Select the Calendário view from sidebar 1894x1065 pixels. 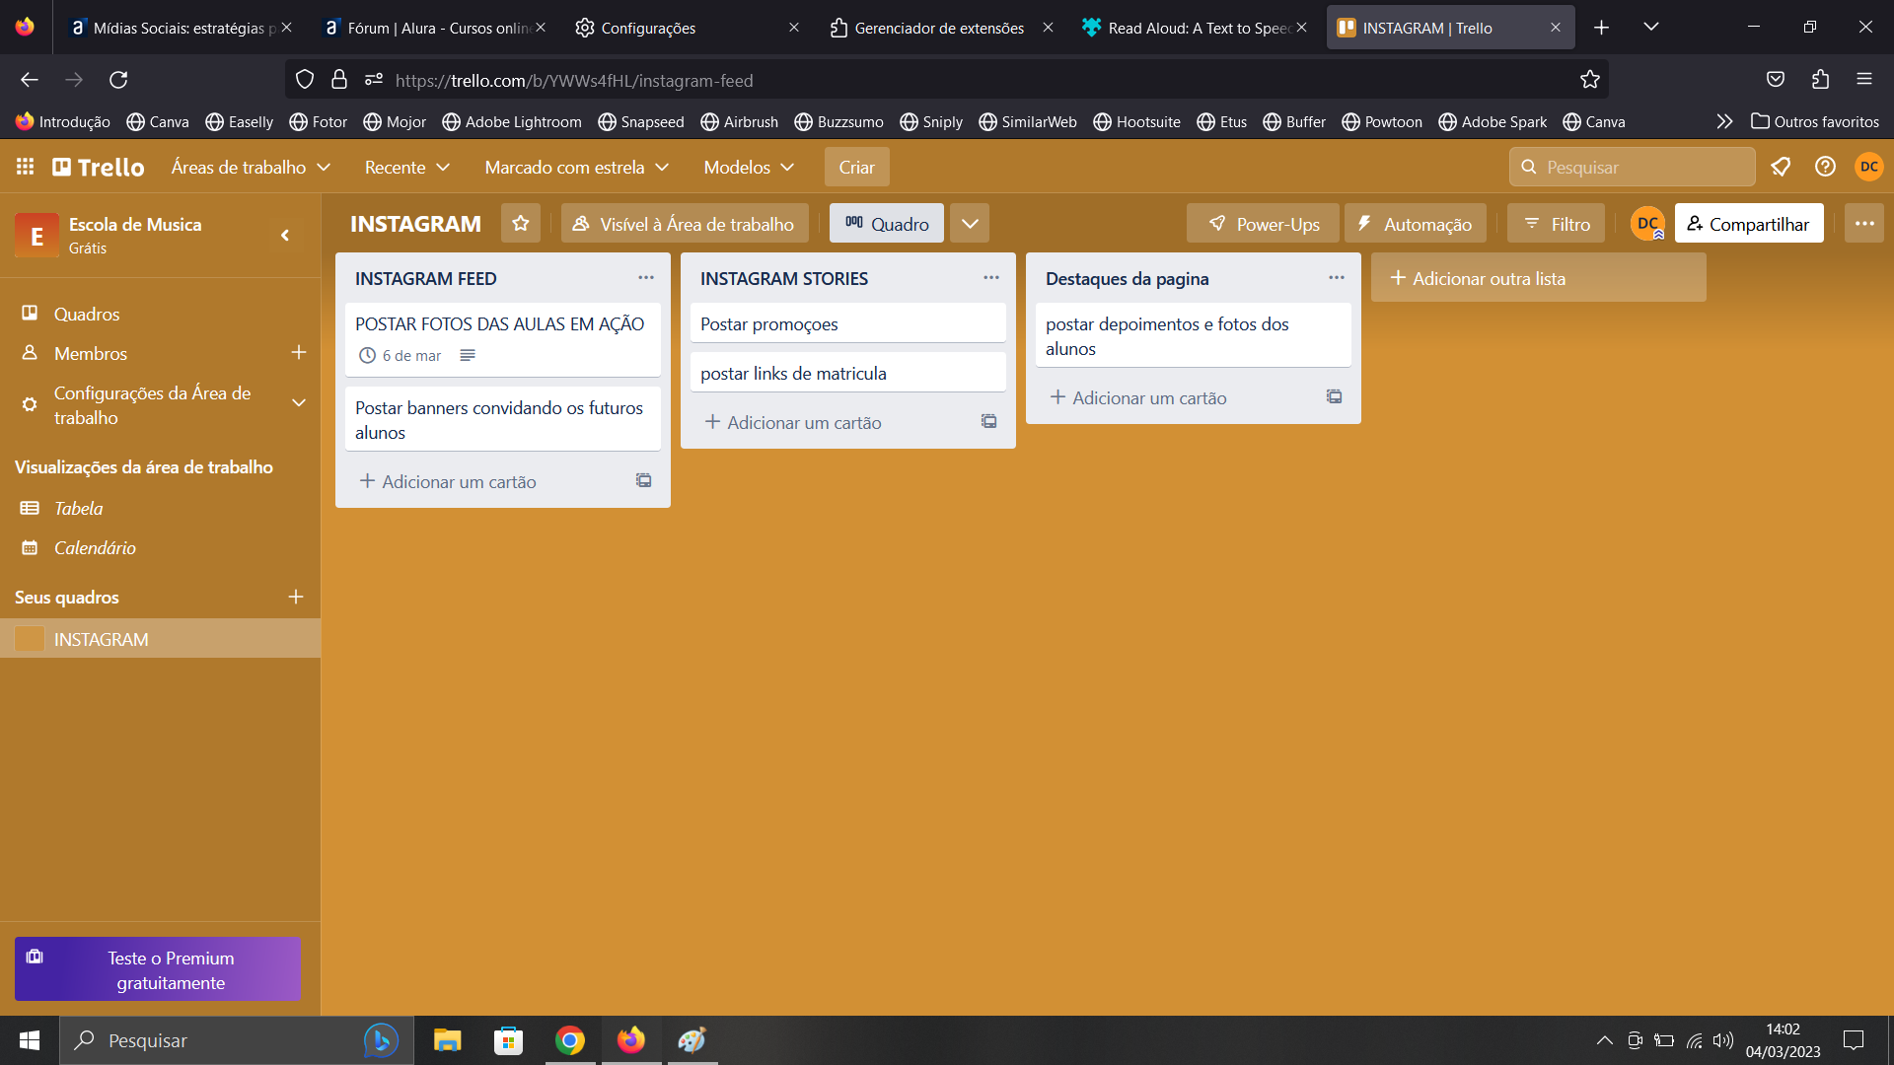pyautogui.click(x=94, y=546)
